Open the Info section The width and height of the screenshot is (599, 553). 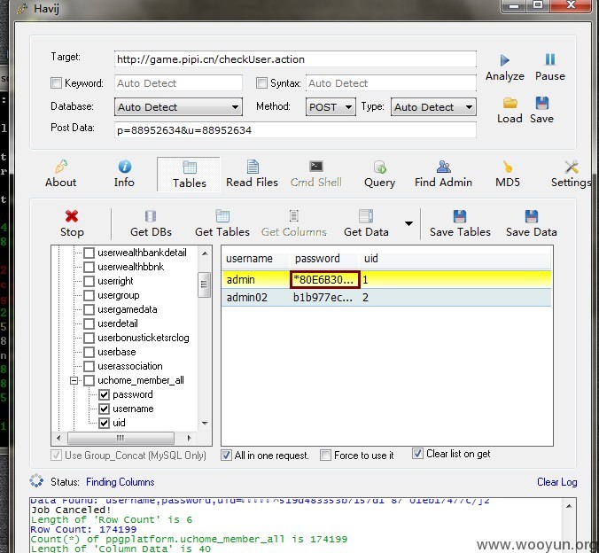(x=124, y=174)
